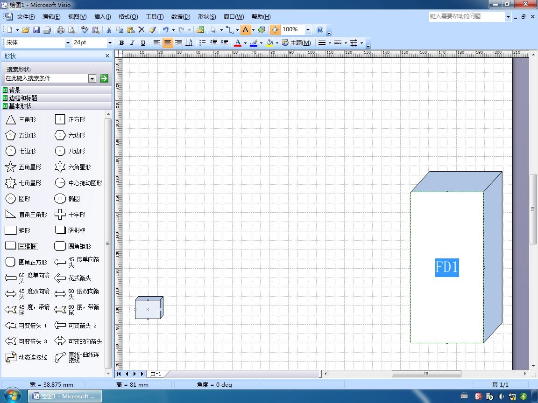The image size is (538, 403).
Task: Open the font size dropdown
Action: pos(110,43)
